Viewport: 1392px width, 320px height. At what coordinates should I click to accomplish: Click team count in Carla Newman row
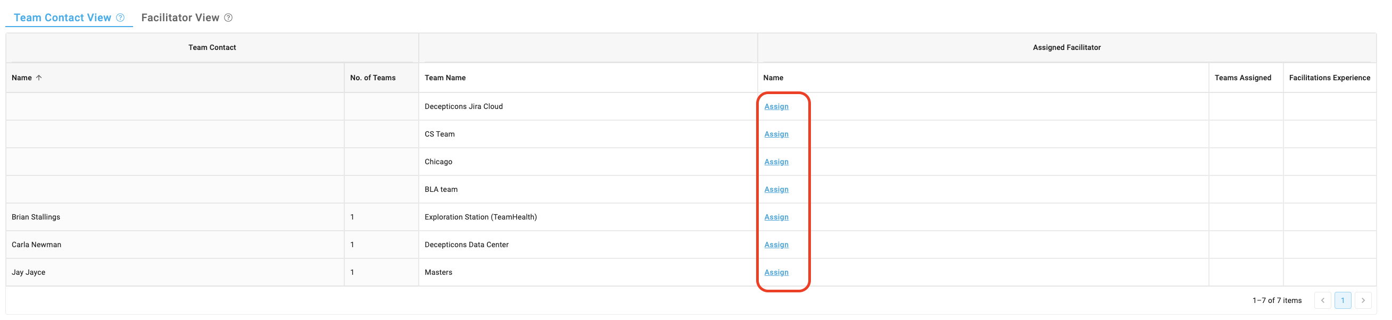pos(381,245)
